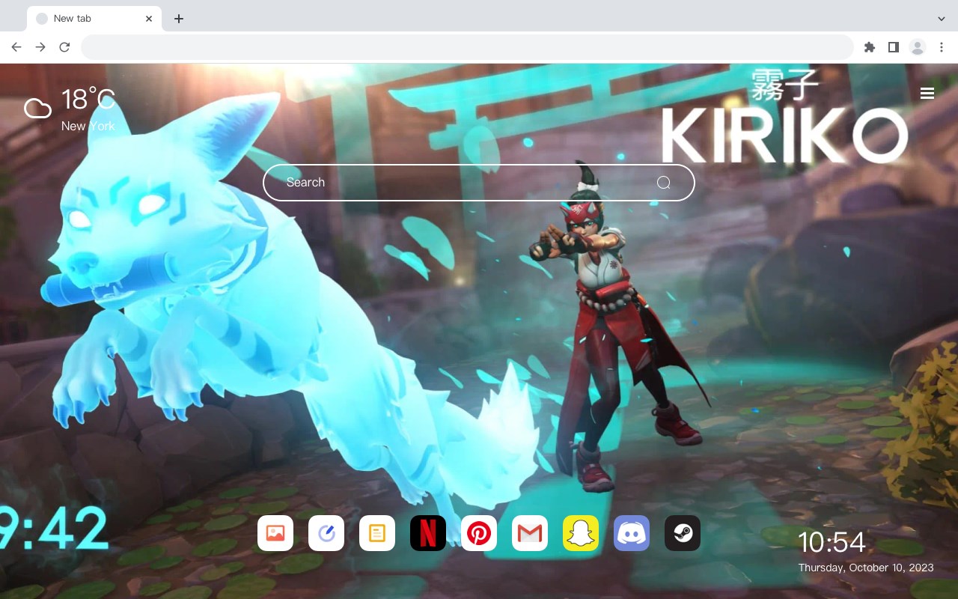Viewport: 958px width, 599px height.
Task: Open the wallpaper gallery shortcut icon
Action: click(275, 533)
